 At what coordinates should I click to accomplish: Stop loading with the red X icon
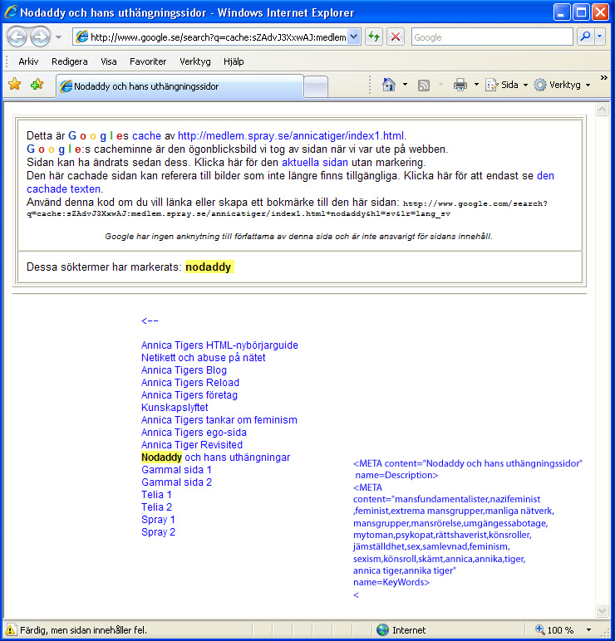click(396, 37)
